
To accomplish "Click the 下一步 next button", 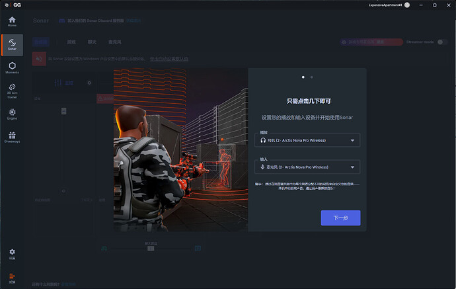I will [x=340, y=218].
